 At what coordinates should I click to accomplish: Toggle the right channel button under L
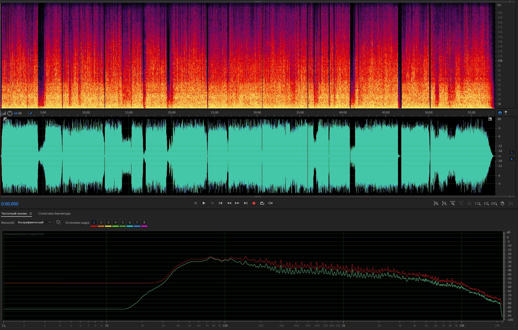512,159
